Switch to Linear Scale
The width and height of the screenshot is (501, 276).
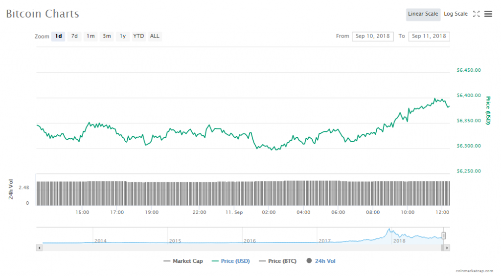click(x=423, y=14)
